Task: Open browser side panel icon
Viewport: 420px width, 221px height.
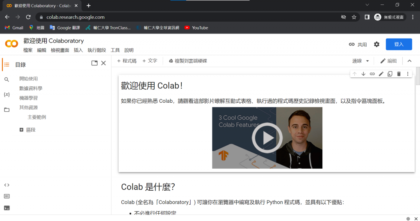Action: [367, 17]
